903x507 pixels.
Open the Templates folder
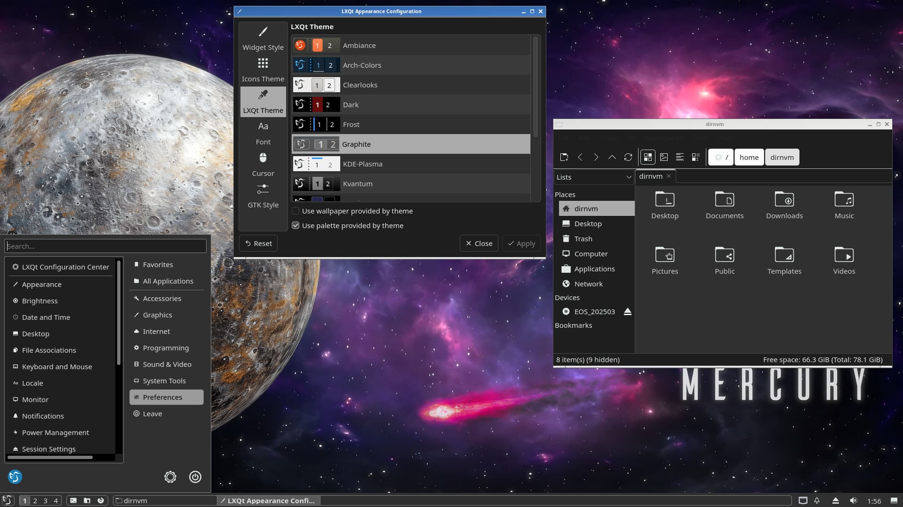pyautogui.click(x=784, y=261)
